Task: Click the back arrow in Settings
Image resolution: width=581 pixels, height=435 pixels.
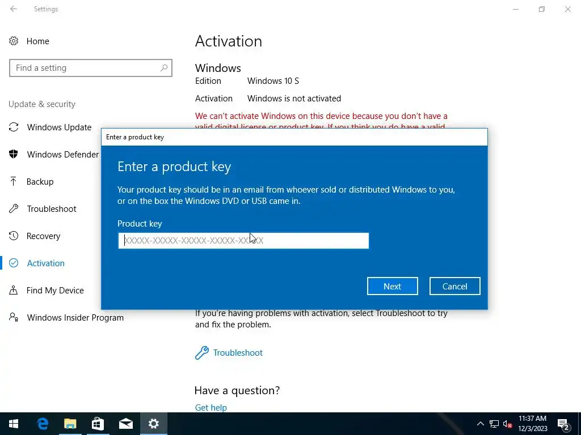Action: [x=14, y=9]
